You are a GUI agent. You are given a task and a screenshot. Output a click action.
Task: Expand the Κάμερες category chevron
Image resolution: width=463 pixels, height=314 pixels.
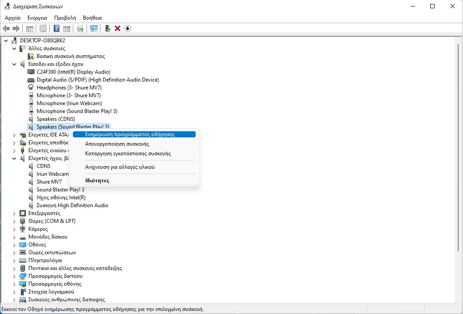[x=14, y=229]
